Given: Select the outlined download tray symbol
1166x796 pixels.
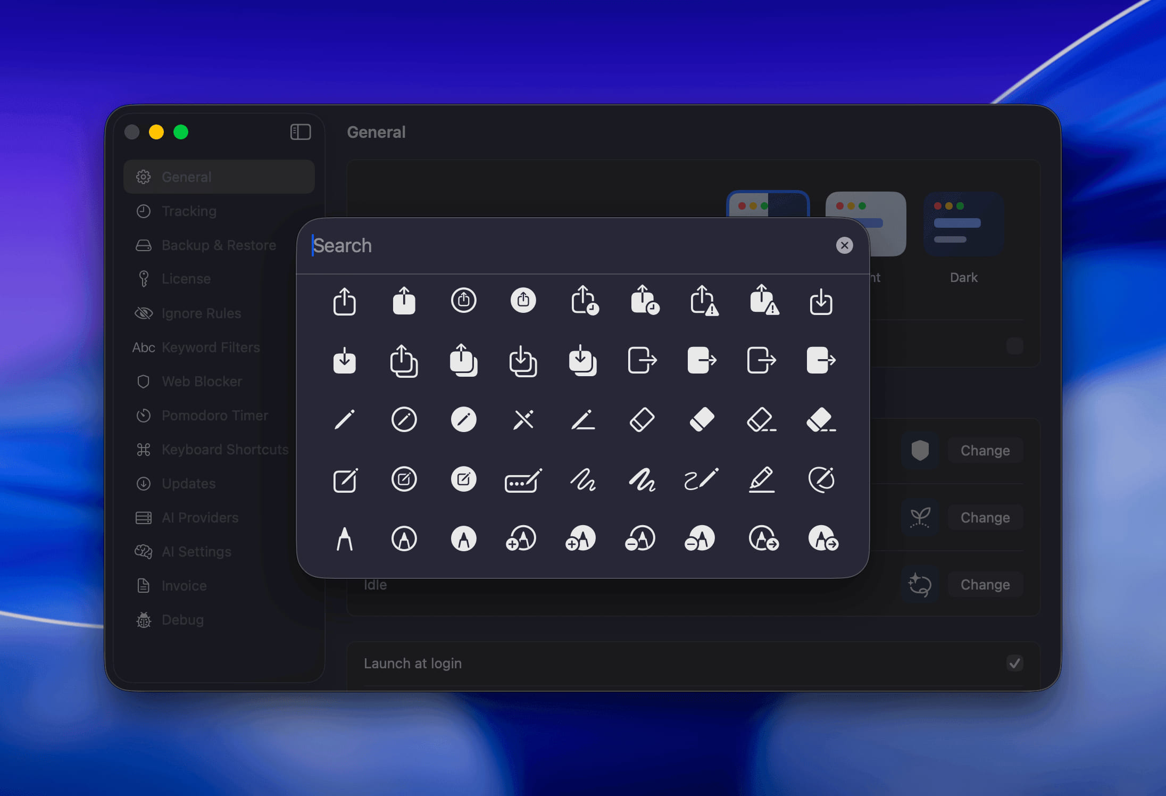Looking at the screenshot, I should 821,301.
